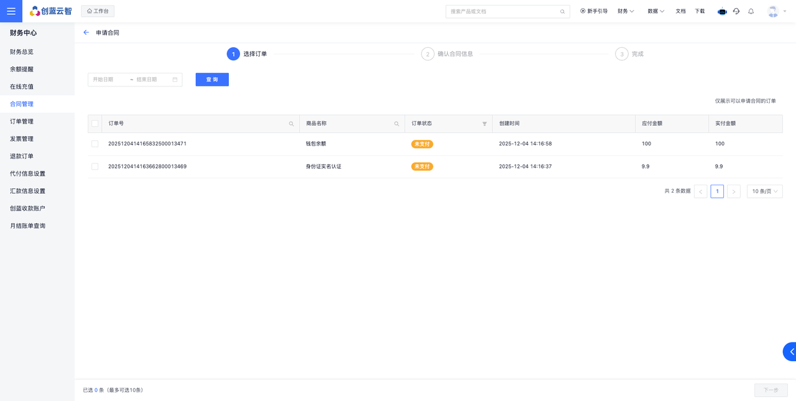Check the 钱包余额 order row checkbox
The height and width of the screenshot is (401, 796).
coord(95,144)
